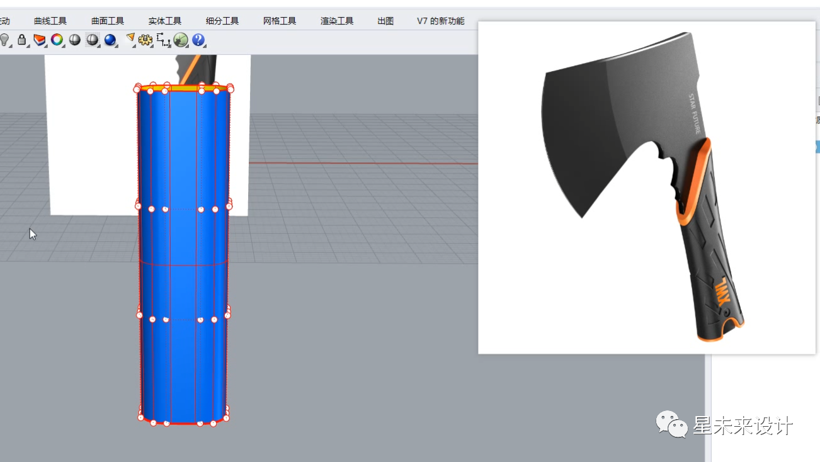Click the light bulb show/hide icon
Image resolution: width=820 pixels, height=462 pixels.
click(5, 40)
